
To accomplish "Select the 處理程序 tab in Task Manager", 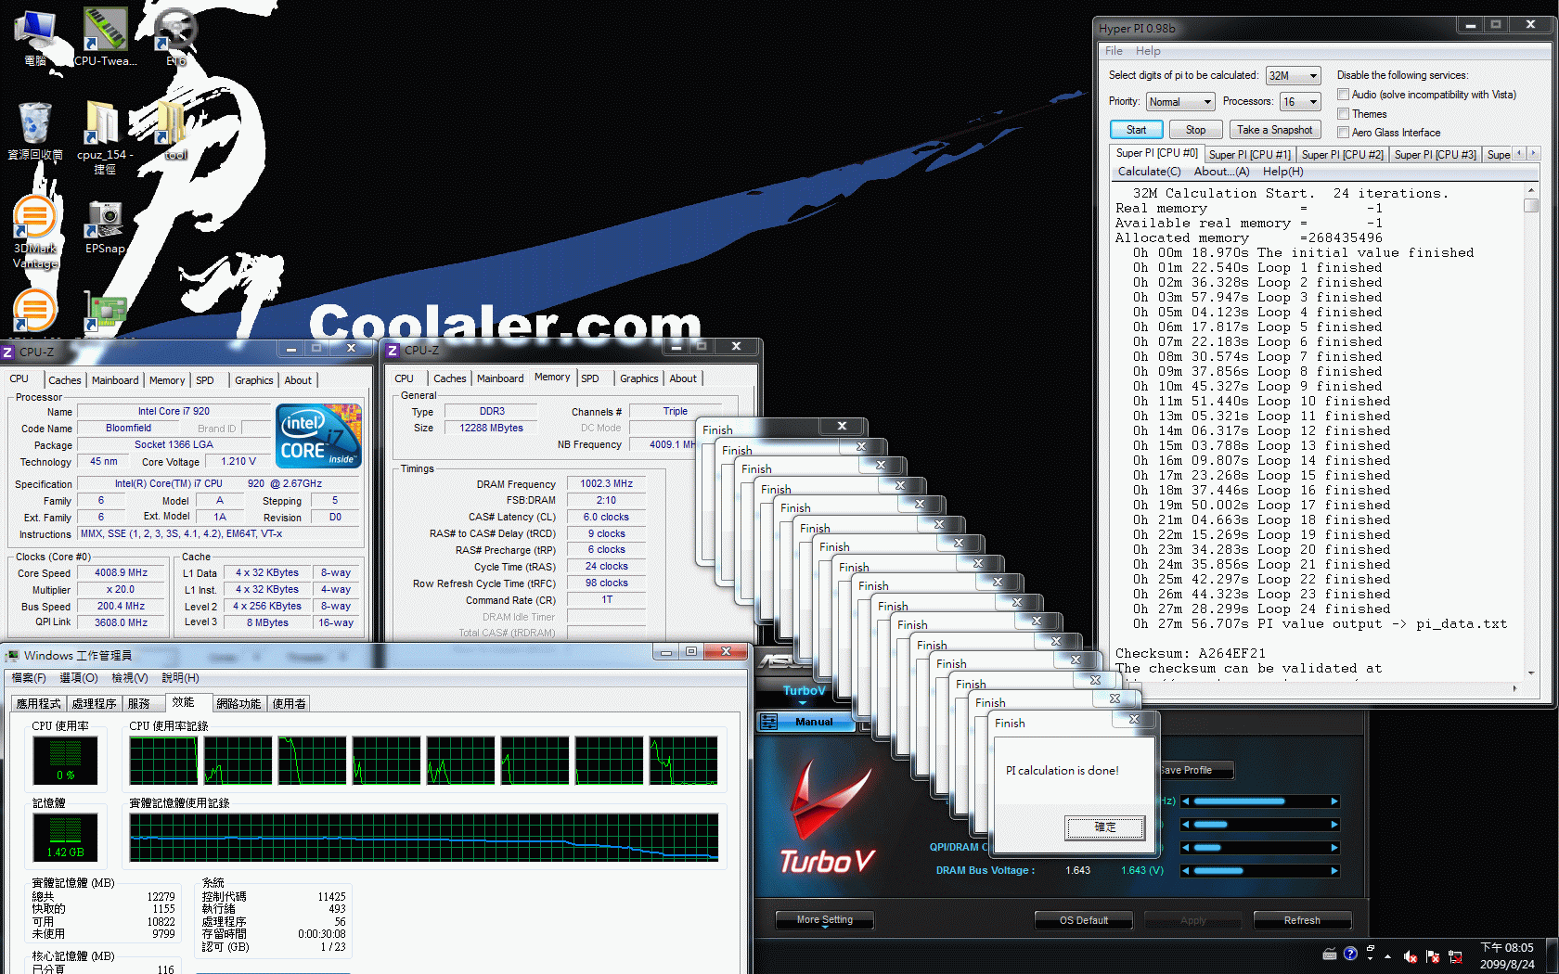I will point(94,704).
